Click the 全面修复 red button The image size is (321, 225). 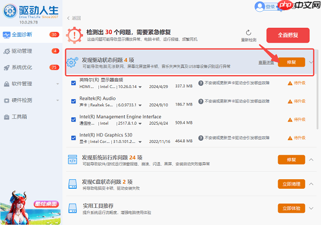pyautogui.click(x=288, y=35)
